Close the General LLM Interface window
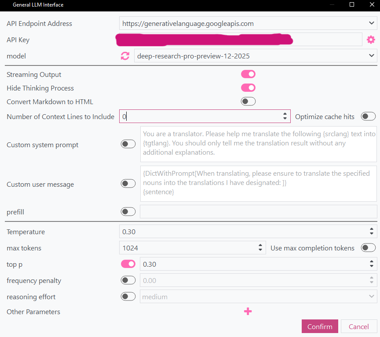Viewport: 380px width, 337px height. 372,4
